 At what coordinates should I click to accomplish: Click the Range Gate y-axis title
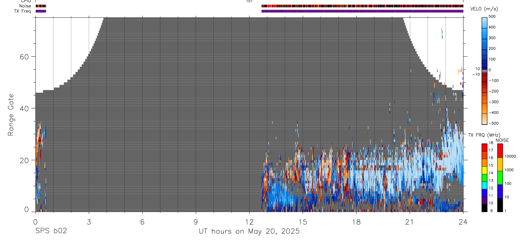click(11, 114)
